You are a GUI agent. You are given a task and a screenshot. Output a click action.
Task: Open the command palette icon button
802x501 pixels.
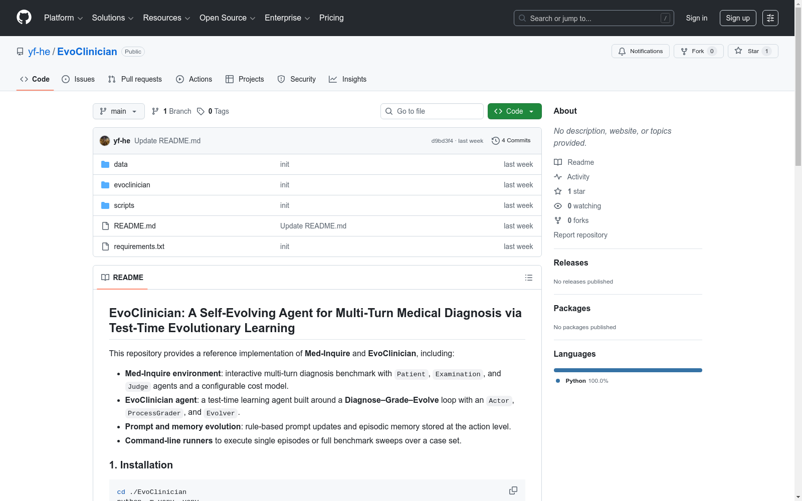coord(770,18)
